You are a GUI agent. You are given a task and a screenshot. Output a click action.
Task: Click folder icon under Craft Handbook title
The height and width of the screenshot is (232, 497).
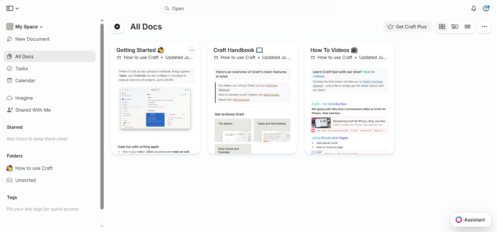[x=216, y=57]
